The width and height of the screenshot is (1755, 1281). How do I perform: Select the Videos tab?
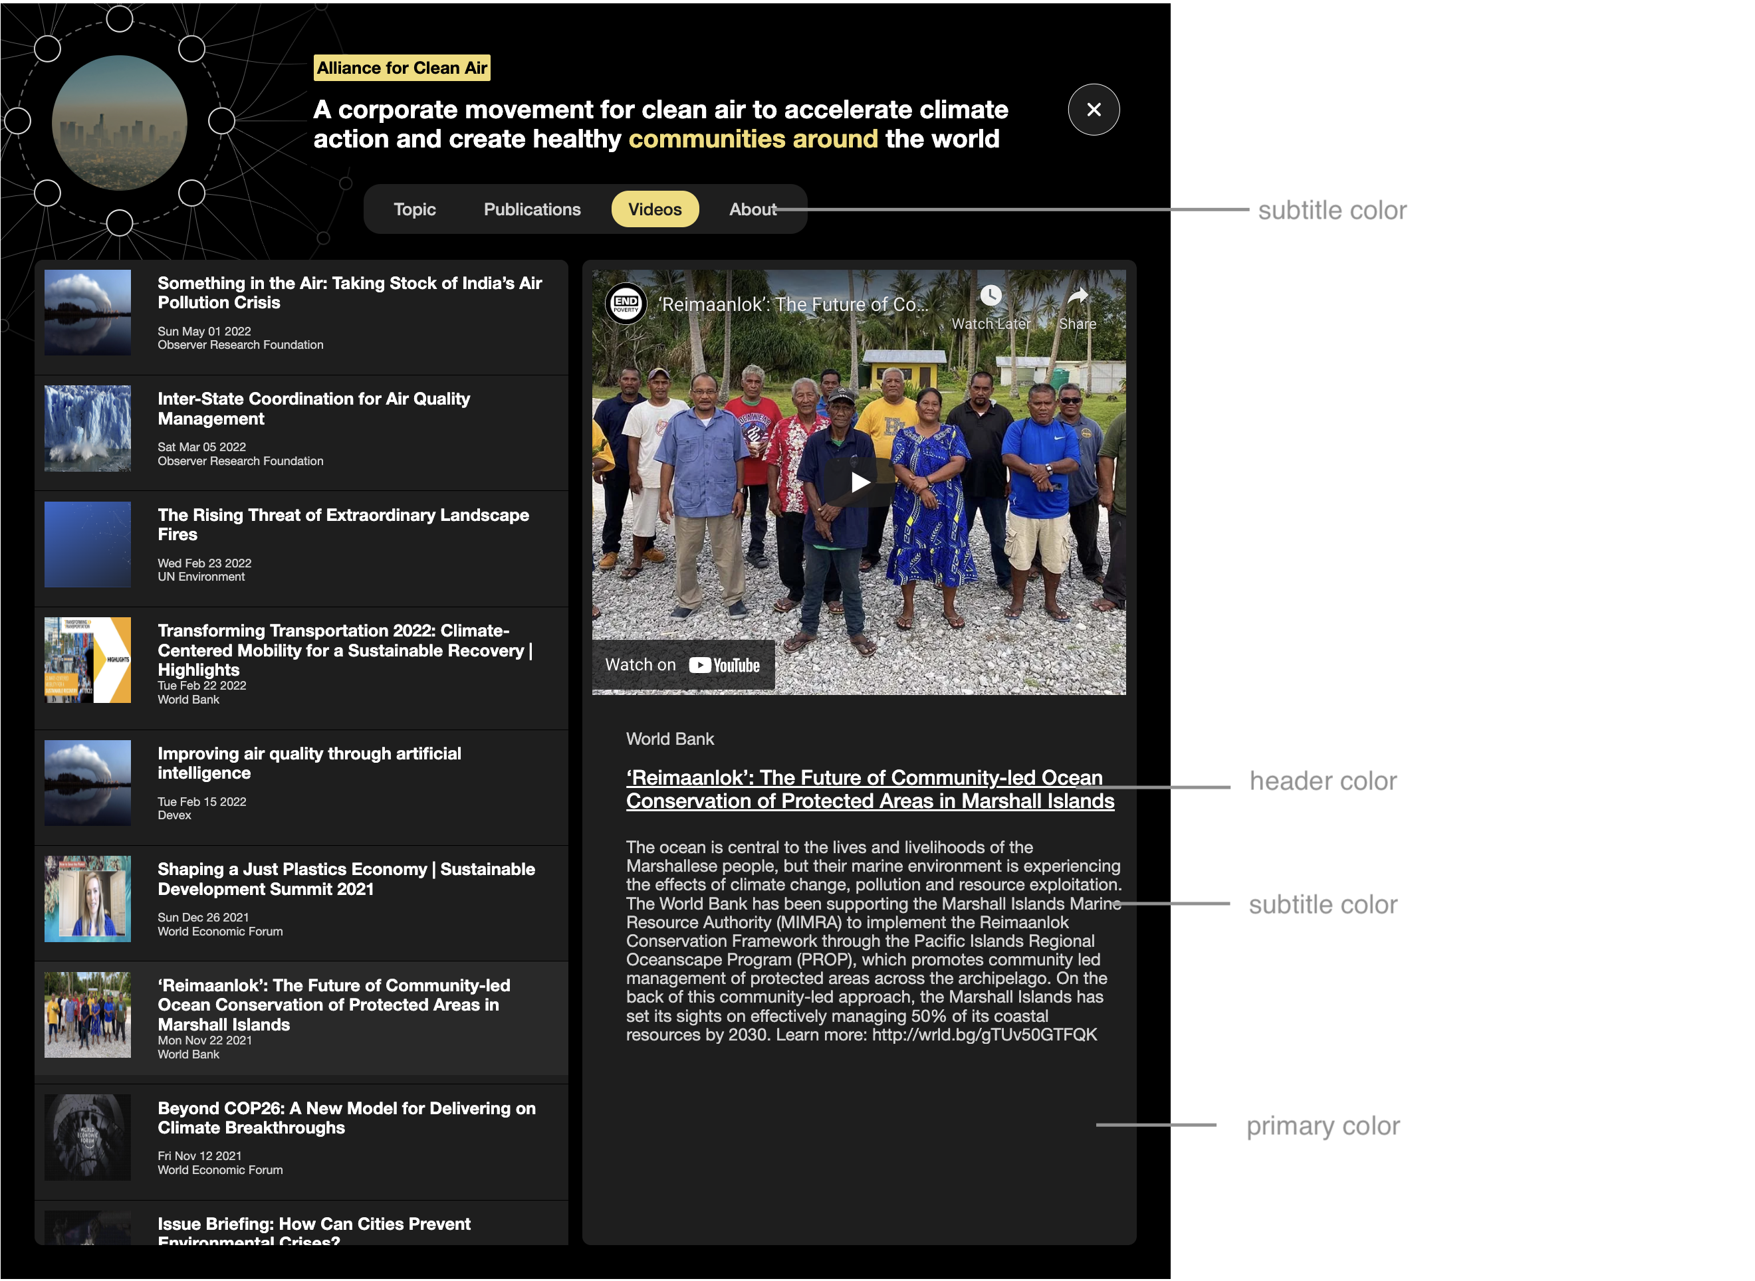point(655,209)
